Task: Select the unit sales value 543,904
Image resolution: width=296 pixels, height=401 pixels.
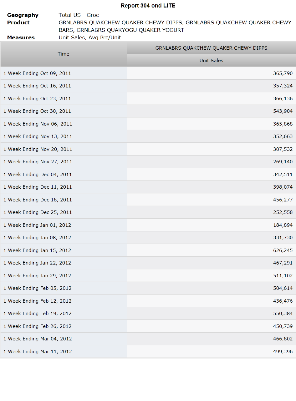Action: click(283, 111)
